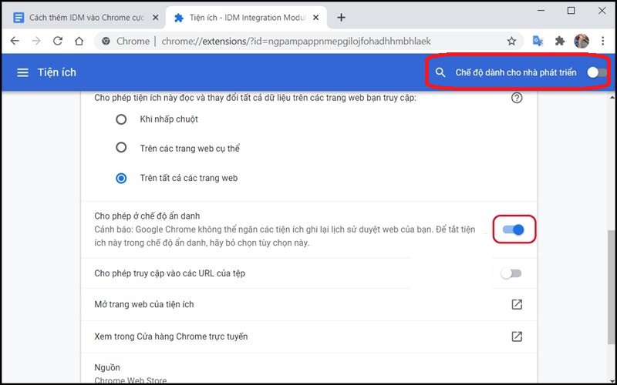Click the browser forward arrow

(x=36, y=41)
